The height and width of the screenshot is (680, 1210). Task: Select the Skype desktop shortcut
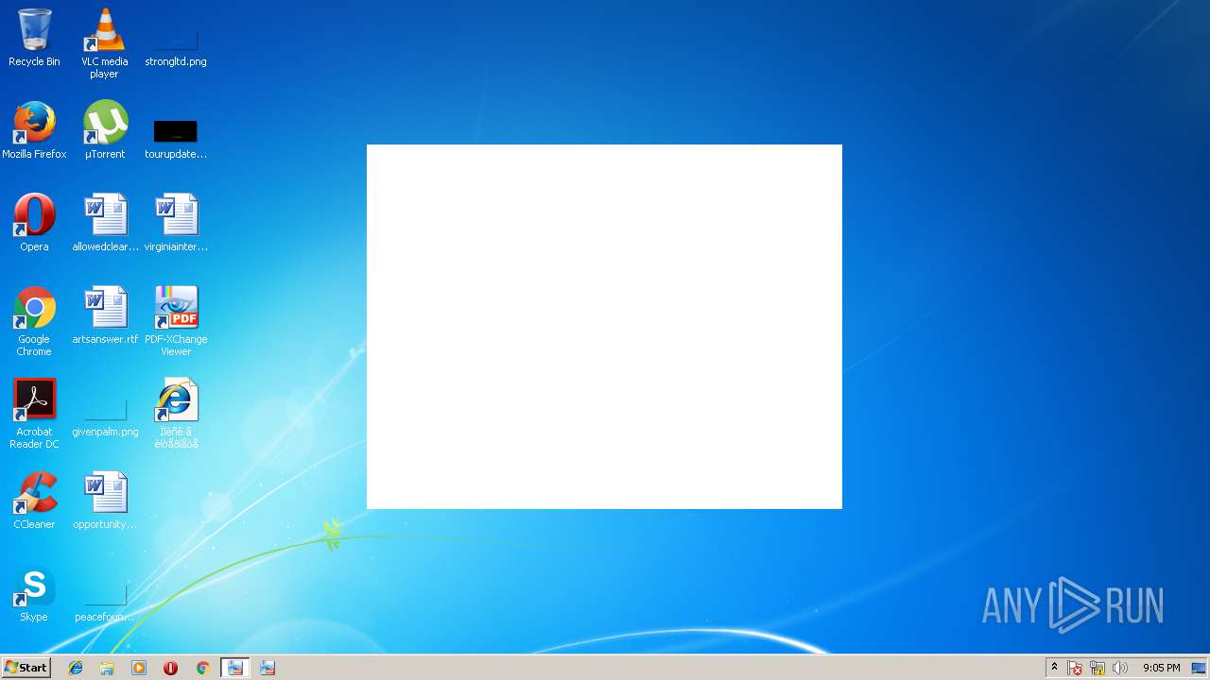[34, 593]
